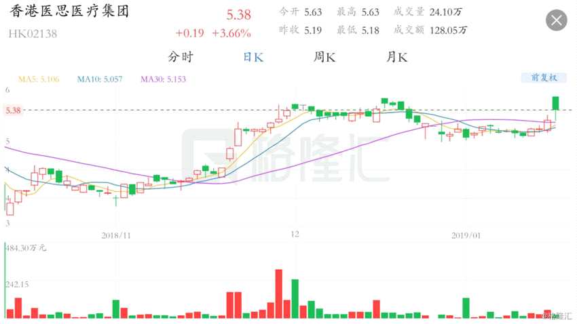Click the MA5: 5.106 indicator label

click(x=39, y=79)
